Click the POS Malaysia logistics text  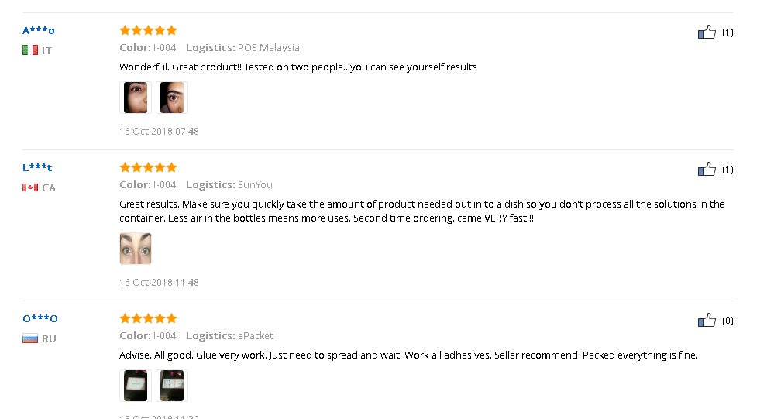tap(268, 48)
